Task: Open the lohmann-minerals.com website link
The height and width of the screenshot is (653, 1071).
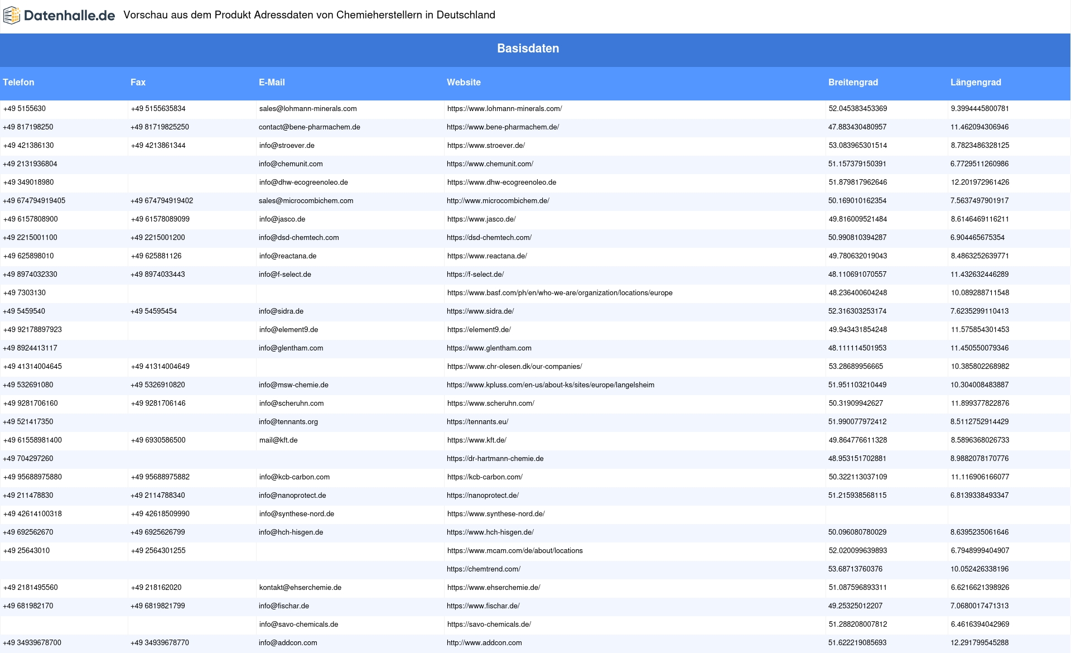Action: [x=504, y=109]
